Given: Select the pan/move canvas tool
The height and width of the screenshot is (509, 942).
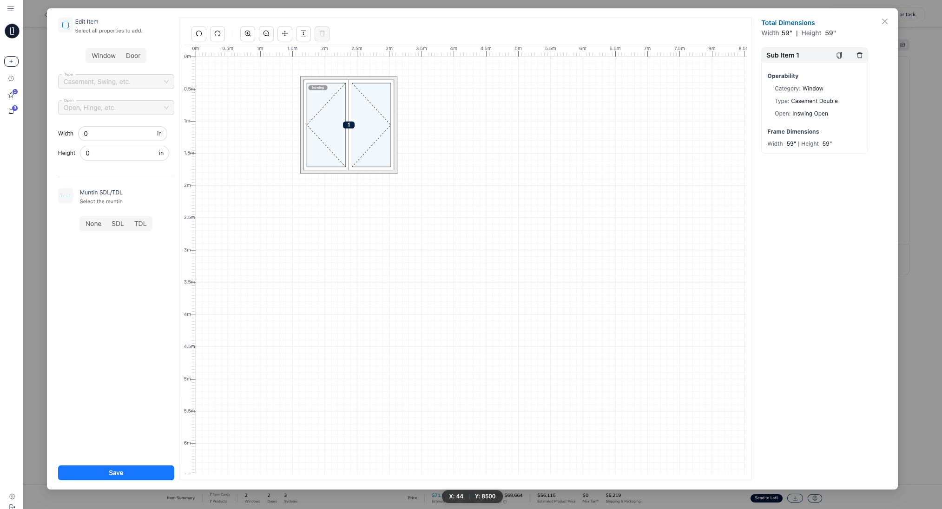Looking at the screenshot, I should tap(285, 33).
